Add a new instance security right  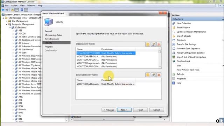pos(148,75)
